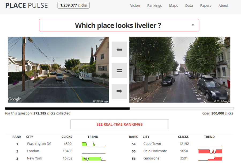Click the left arrow vote button
241x168 pixels.
[119, 49]
